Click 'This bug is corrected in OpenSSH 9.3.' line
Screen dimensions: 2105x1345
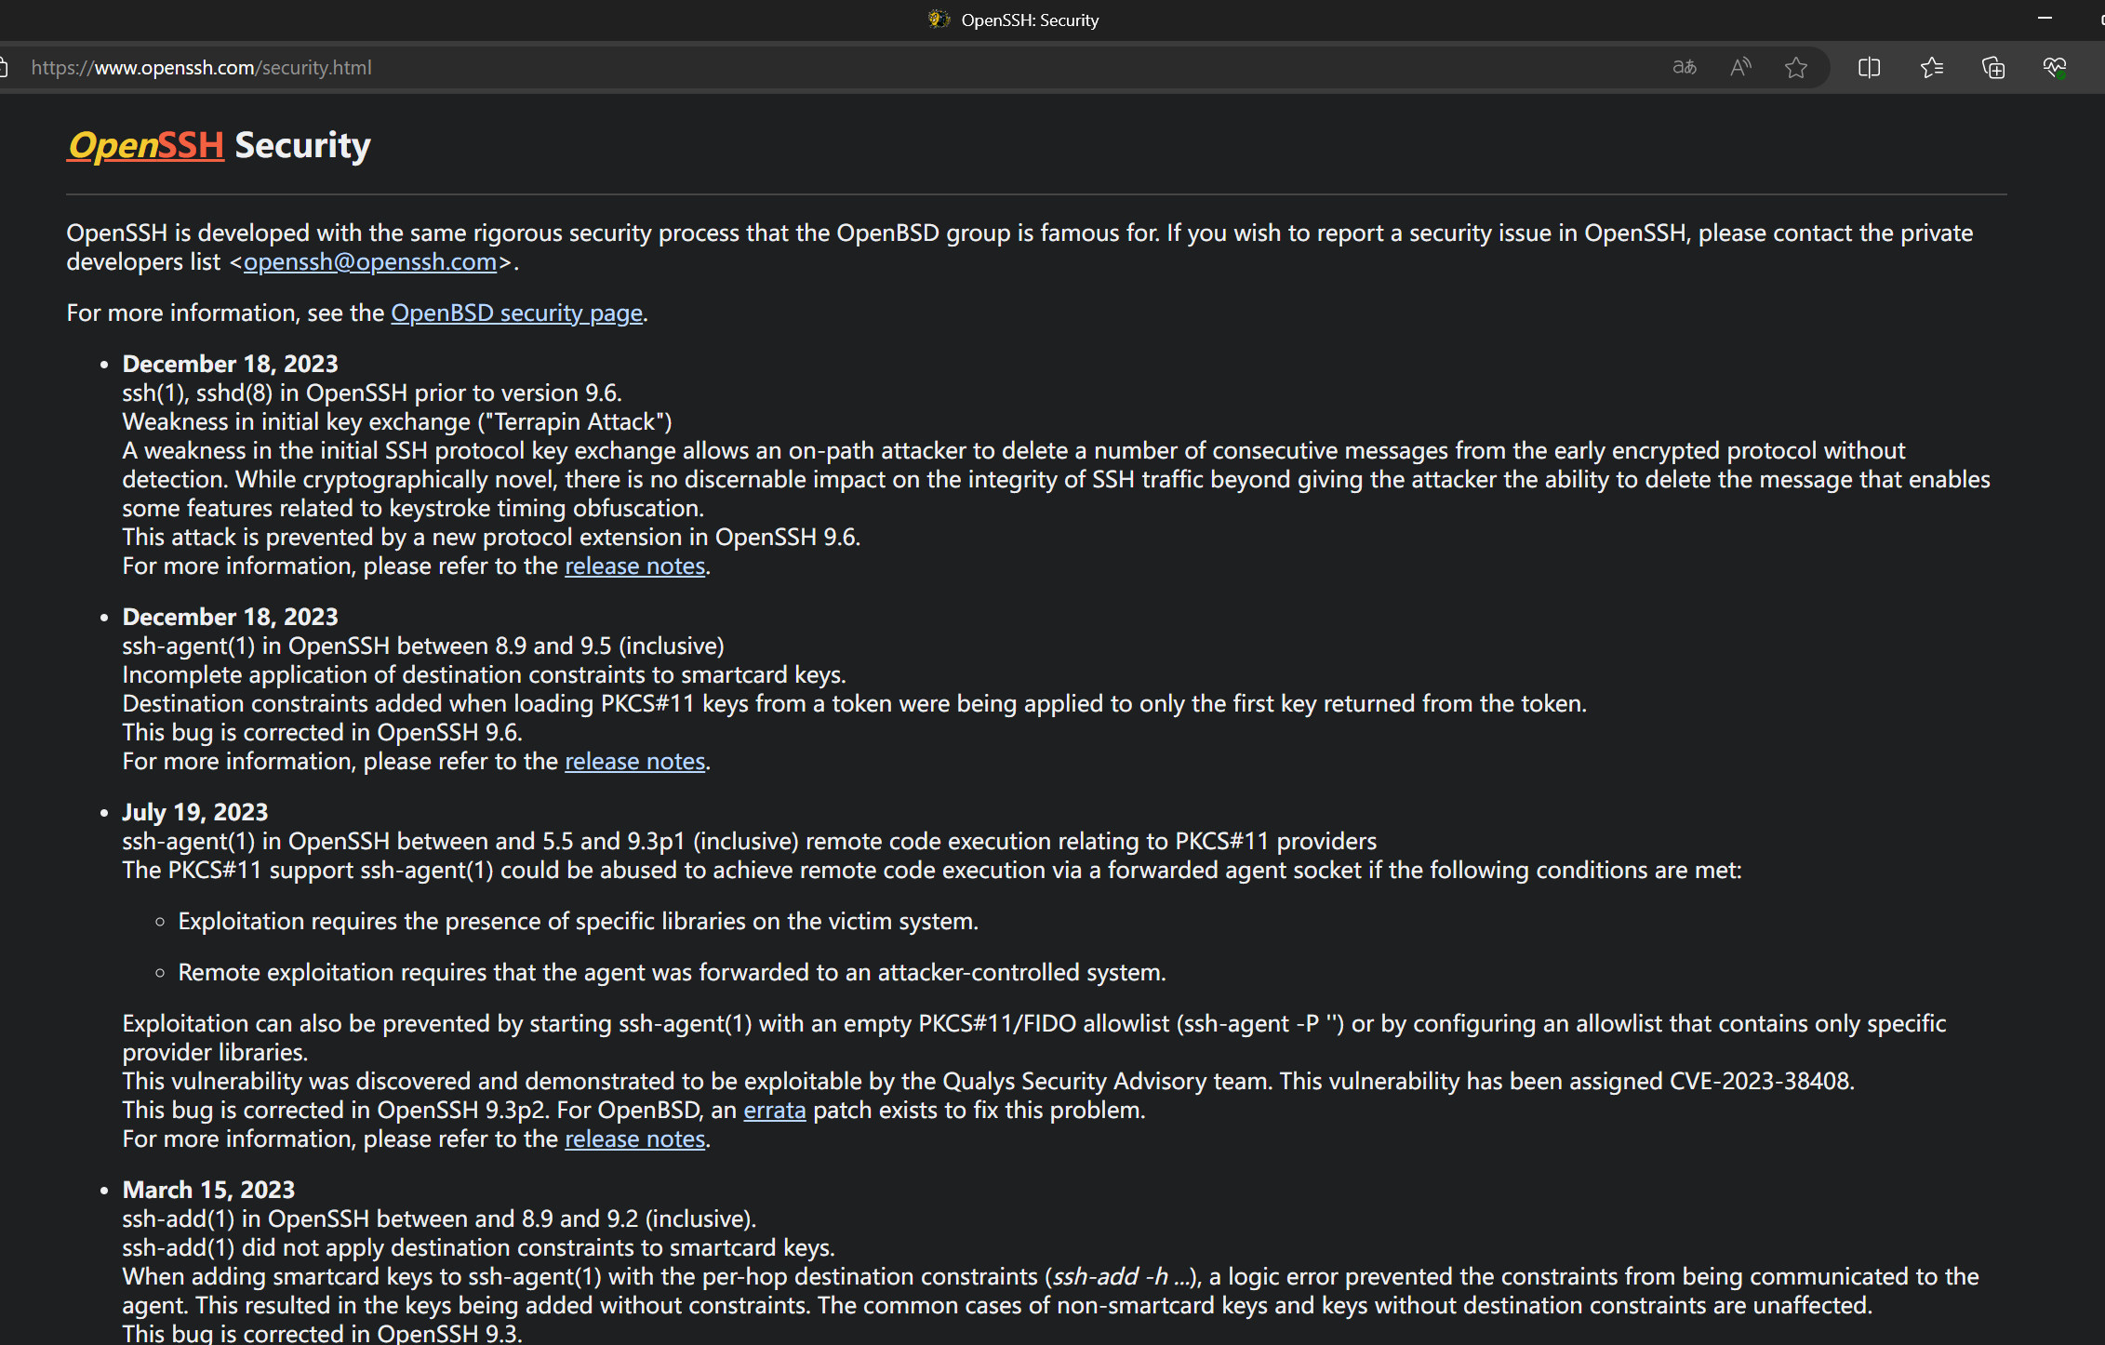tap(322, 1333)
